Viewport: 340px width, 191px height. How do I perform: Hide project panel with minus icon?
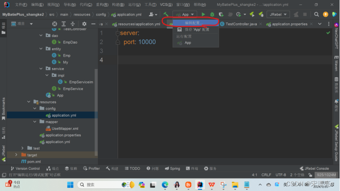[x=93, y=24]
